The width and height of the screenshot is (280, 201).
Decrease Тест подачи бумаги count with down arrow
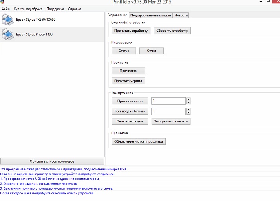coord(188,113)
